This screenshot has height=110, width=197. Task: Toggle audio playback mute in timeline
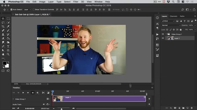coord(33,93)
